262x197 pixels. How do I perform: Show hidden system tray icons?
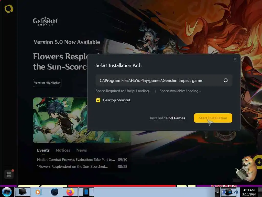tap(217, 192)
